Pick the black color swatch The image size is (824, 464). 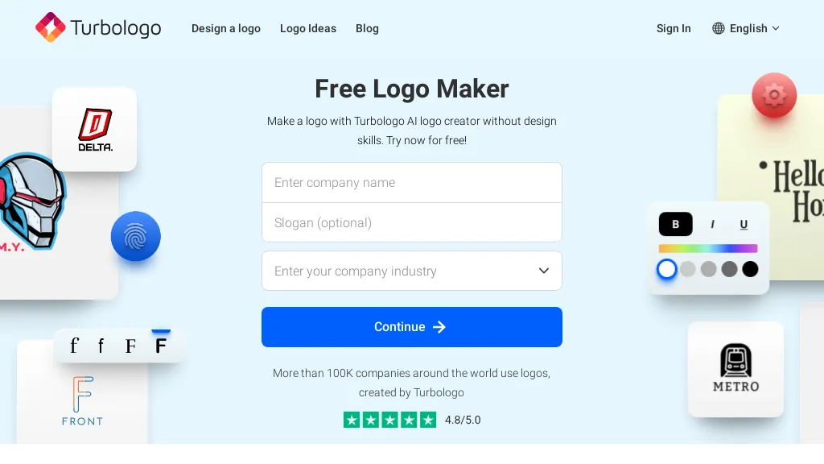750,269
